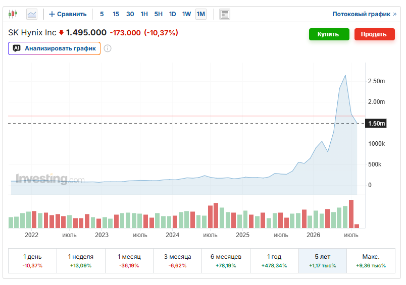Select the 1 неделя period tab
406x285 pixels.
(x=81, y=261)
